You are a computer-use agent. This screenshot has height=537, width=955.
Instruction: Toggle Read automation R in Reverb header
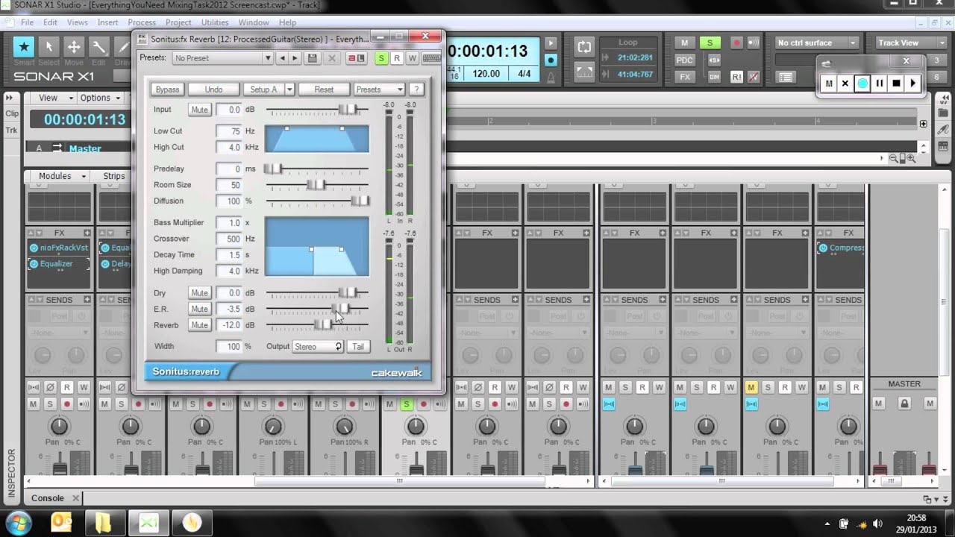[x=397, y=58]
